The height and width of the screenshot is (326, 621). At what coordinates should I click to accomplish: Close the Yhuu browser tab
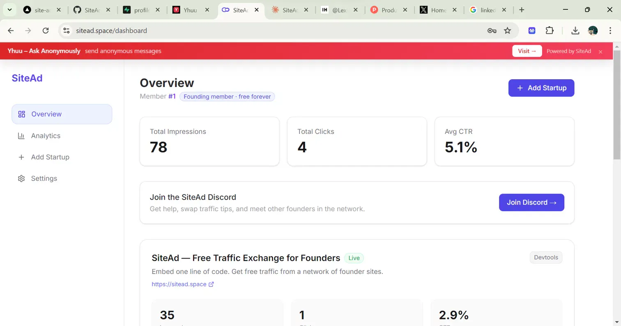pos(207,10)
